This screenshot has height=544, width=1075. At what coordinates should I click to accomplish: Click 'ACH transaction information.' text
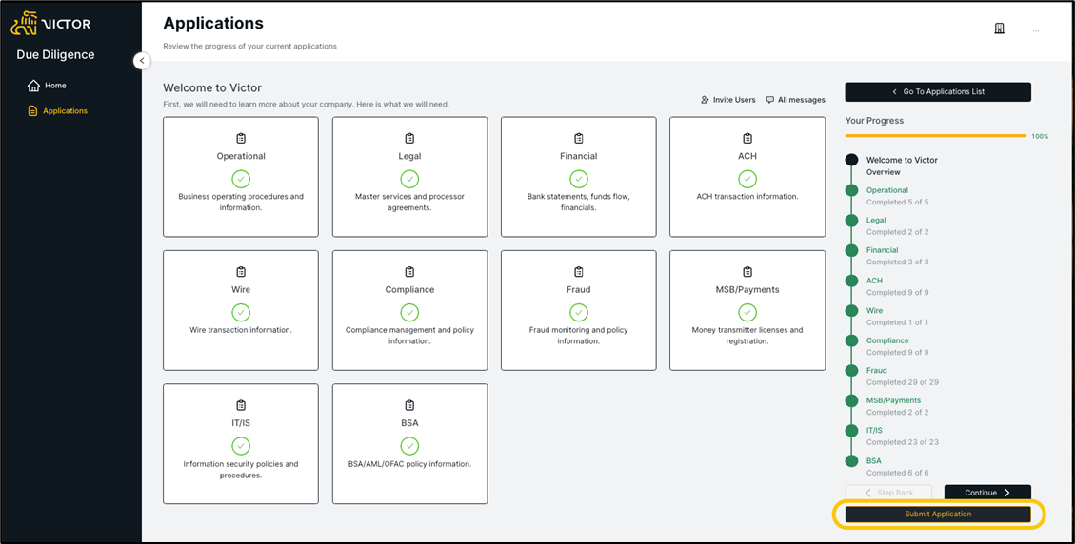(x=747, y=197)
